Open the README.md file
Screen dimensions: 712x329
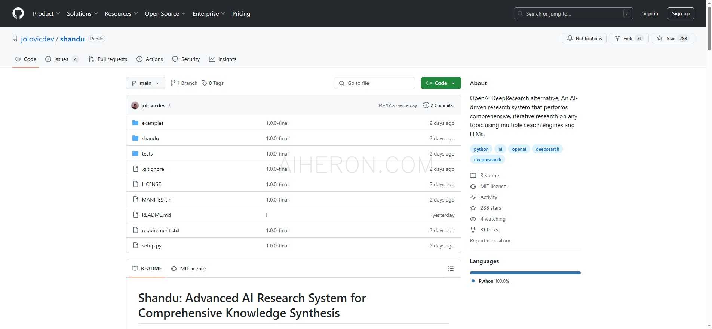tap(156, 215)
